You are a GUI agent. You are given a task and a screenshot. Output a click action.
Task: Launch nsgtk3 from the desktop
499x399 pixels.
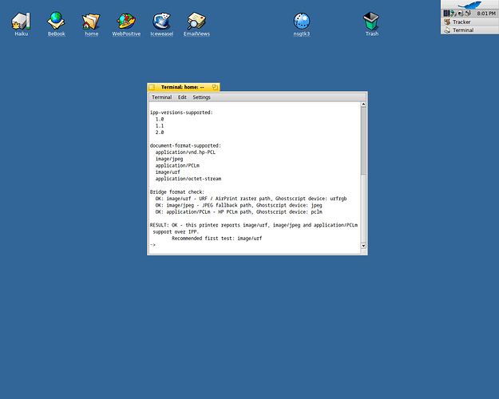[301, 24]
